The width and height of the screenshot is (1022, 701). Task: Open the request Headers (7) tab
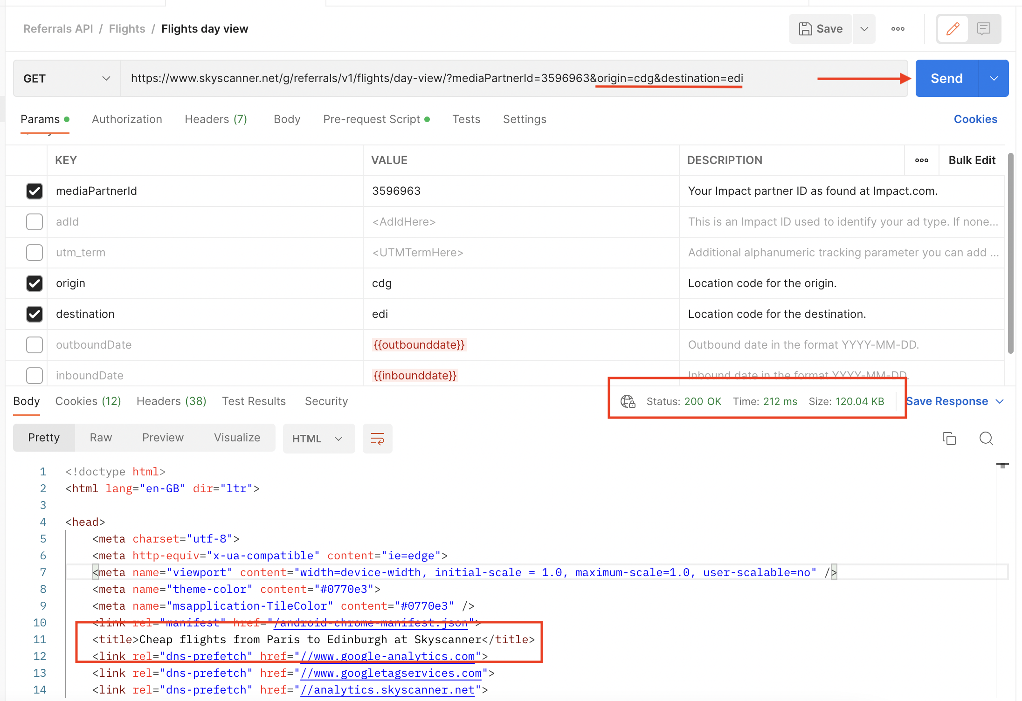(216, 119)
